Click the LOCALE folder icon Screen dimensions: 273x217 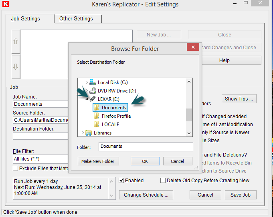[96, 124]
